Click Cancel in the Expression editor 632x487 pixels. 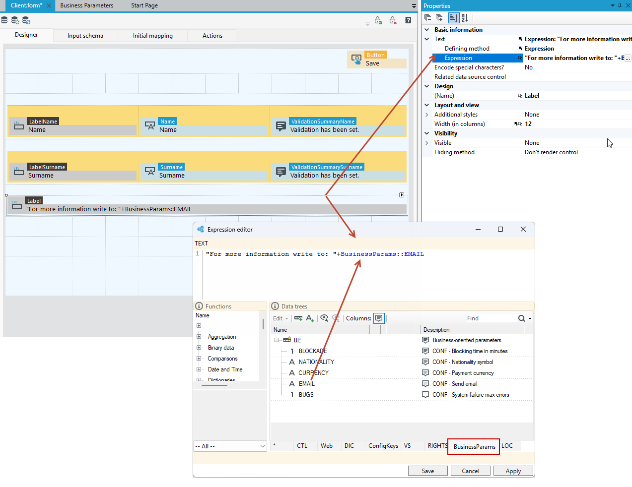pos(471,471)
